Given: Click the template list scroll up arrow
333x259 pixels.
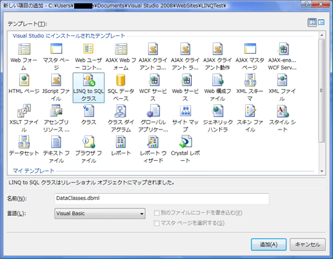Looking at the screenshot, I should tap(322, 35).
